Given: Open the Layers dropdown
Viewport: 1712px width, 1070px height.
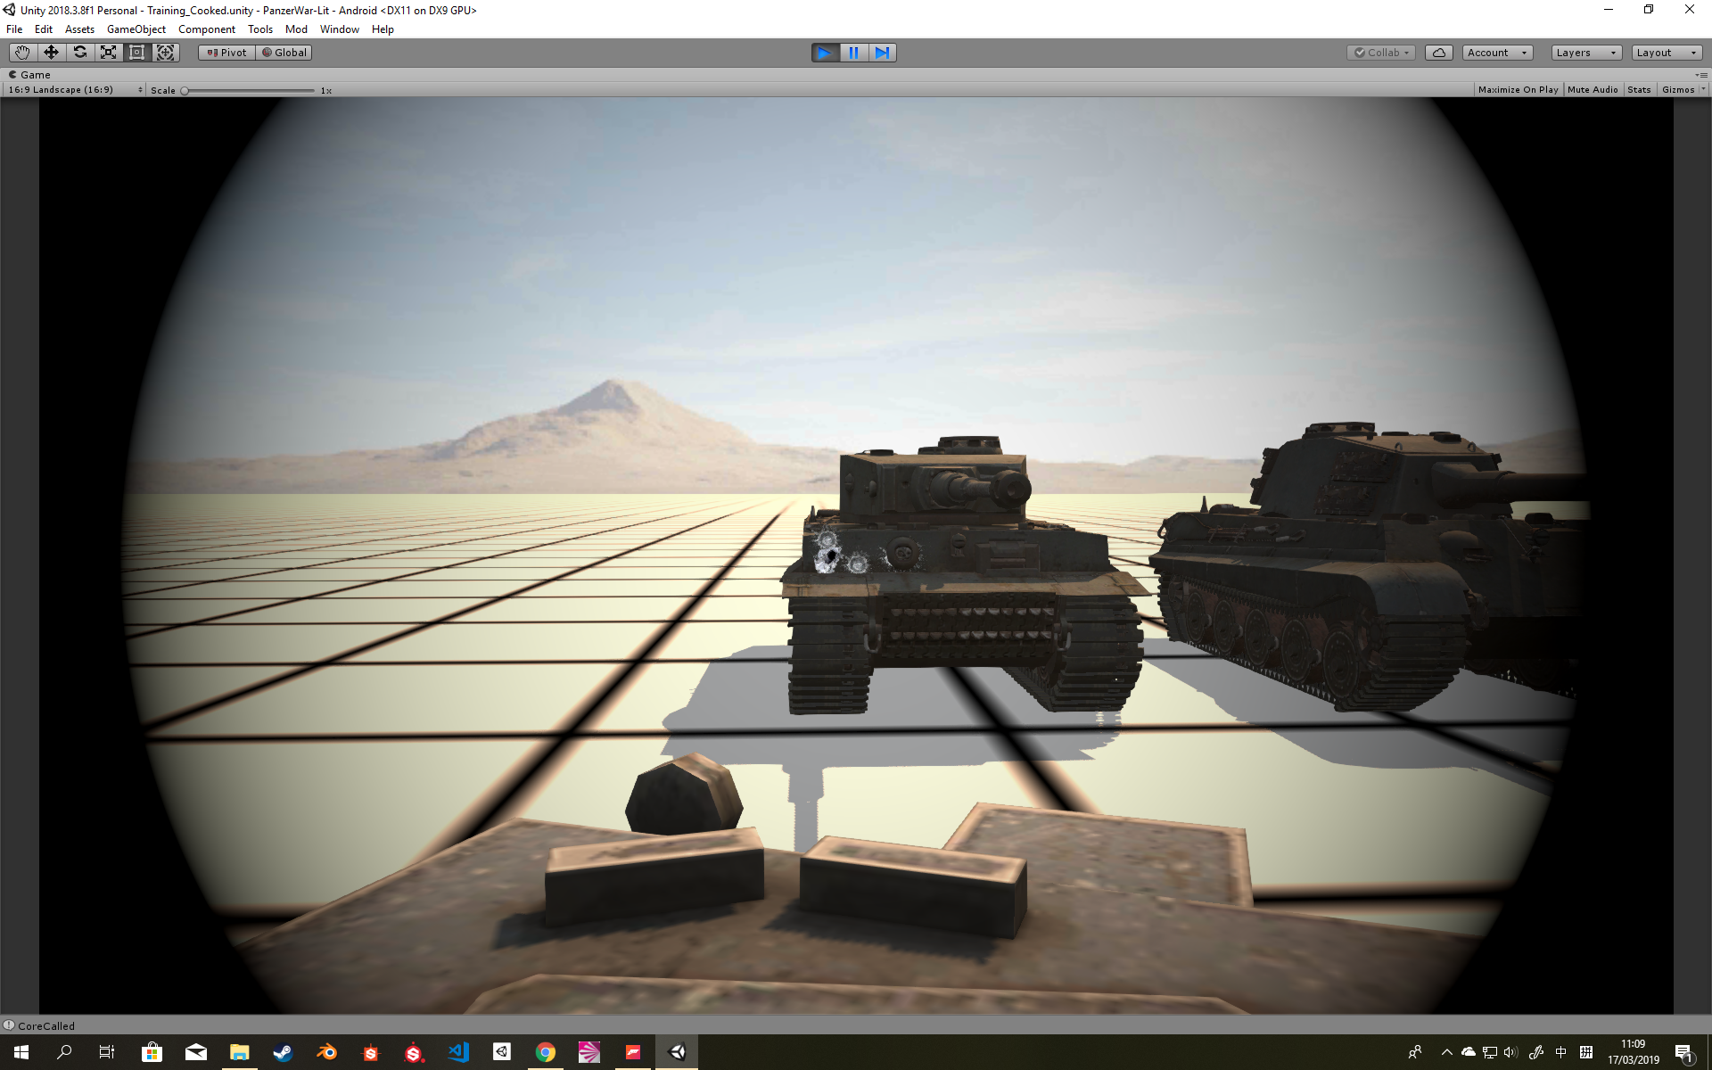Looking at the screenshot, I should tap(1586, 53).
